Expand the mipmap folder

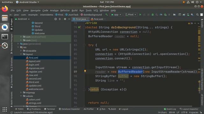[x=21, y=92]
